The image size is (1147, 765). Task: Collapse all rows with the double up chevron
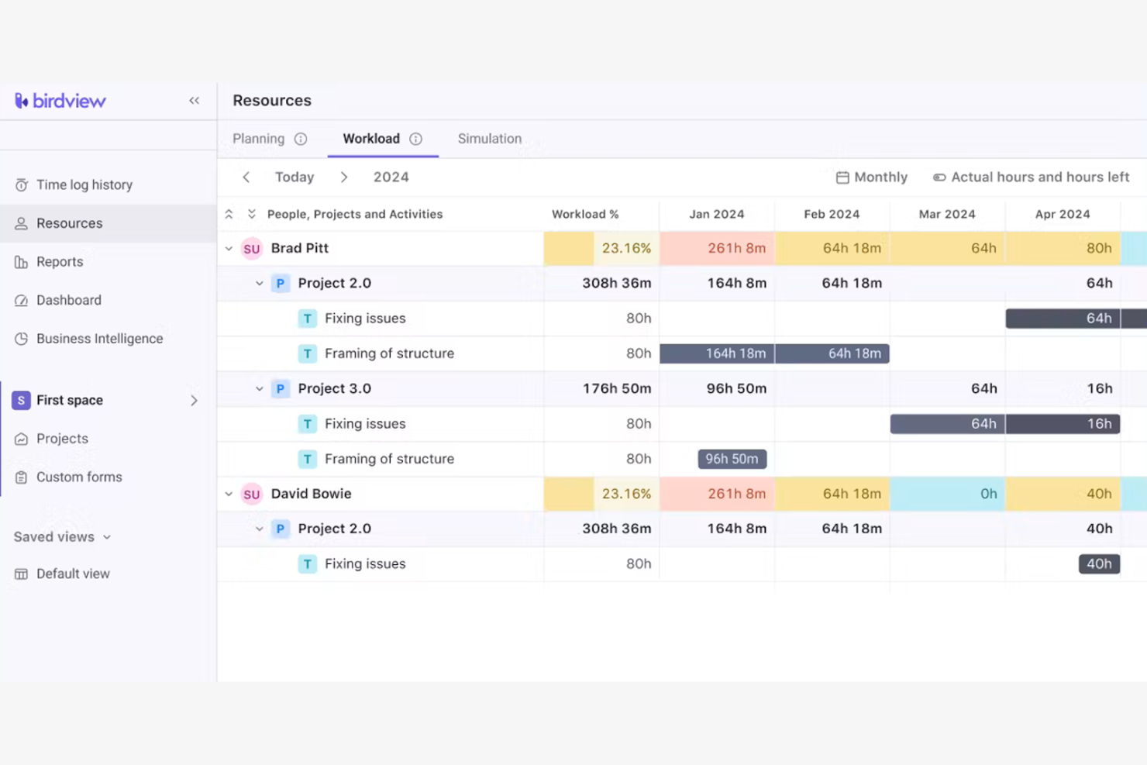pos(229,214)
